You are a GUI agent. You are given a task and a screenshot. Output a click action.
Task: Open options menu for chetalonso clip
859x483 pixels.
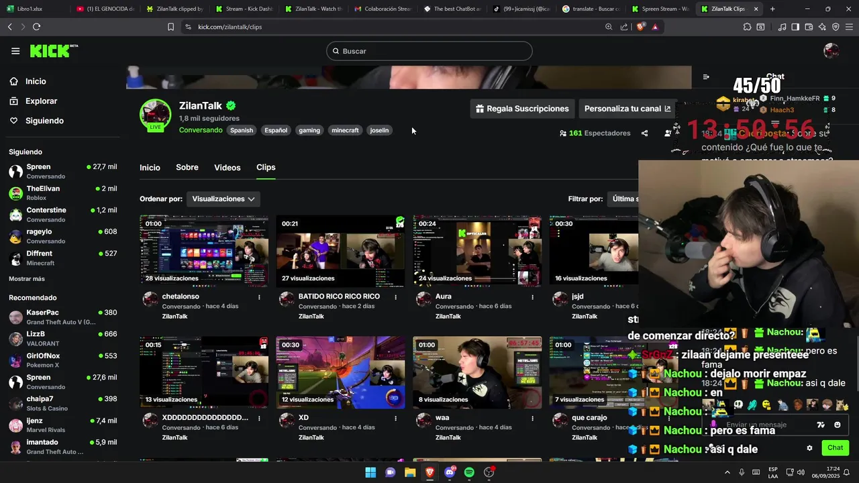[x=259, y=297]
